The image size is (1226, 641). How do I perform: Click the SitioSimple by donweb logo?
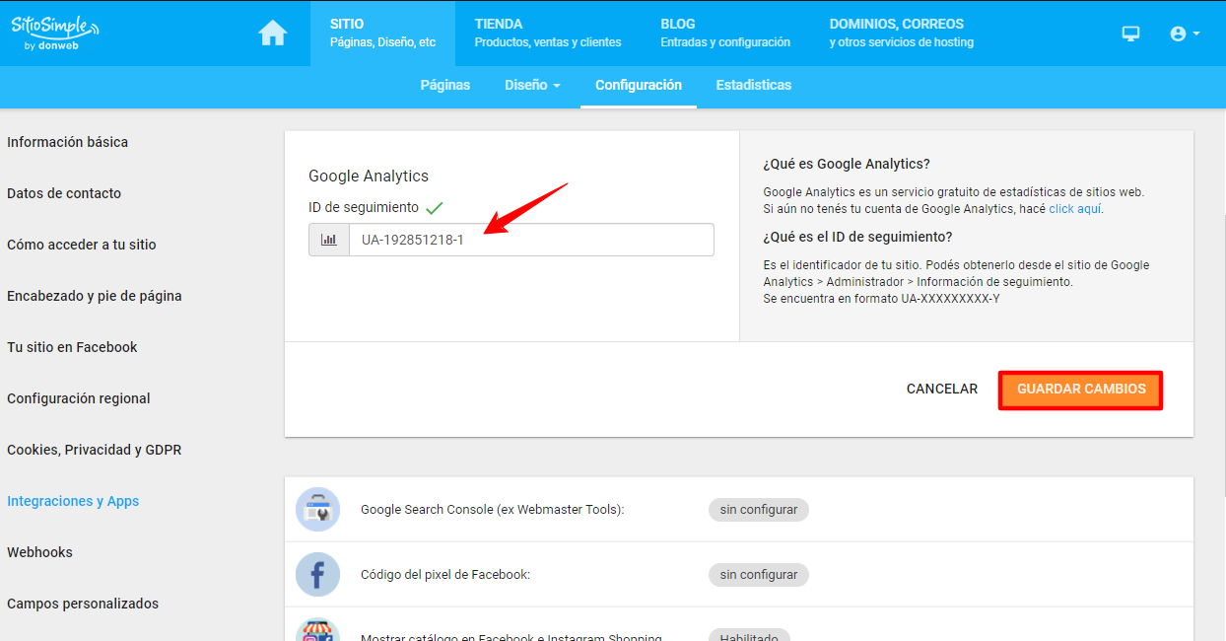coord(55,33)
